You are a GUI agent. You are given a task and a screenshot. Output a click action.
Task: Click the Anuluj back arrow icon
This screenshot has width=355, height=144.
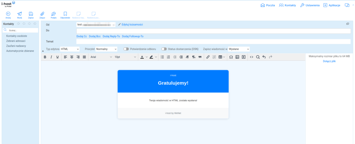[8, 14]
